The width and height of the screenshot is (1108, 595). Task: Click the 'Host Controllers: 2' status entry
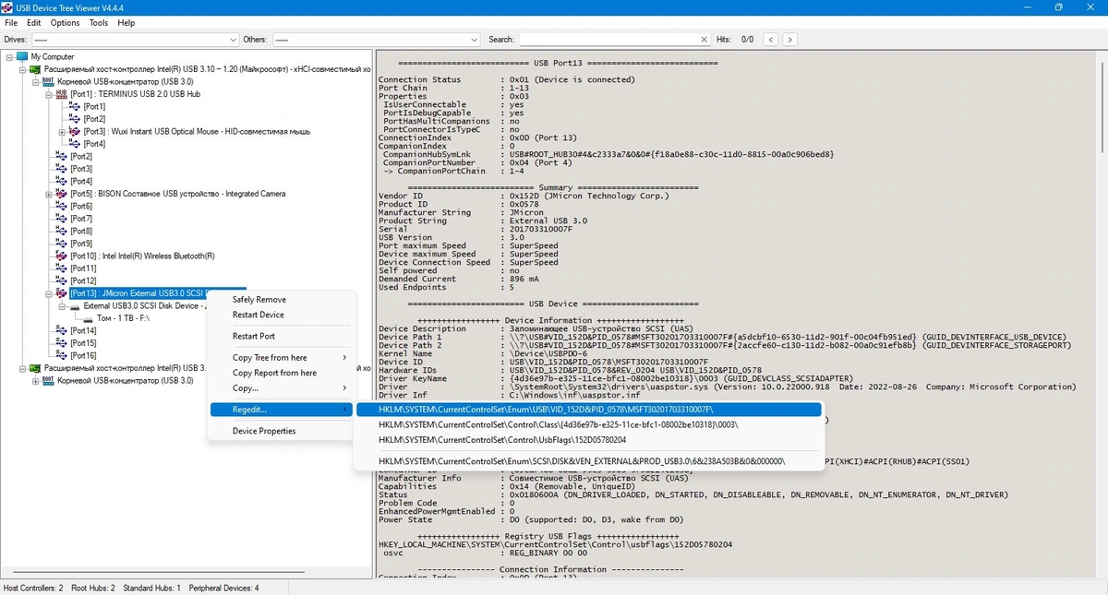[x=33, y=588]
